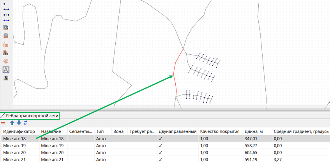Click 'Mine arc 18' in the Название column
This screenshot has width=330, height=162.
(53, 139)
